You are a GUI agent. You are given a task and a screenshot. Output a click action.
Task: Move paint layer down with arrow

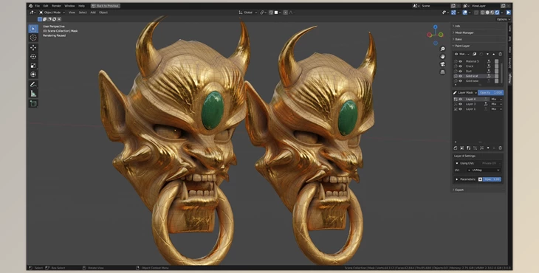pos(487,54)
